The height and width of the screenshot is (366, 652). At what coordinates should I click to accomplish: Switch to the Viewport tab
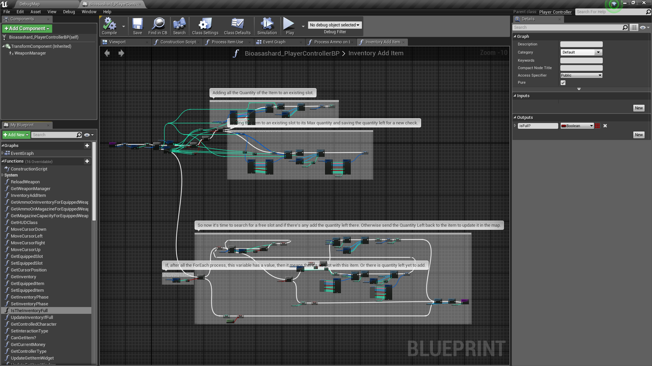click(x=117, y=42)
